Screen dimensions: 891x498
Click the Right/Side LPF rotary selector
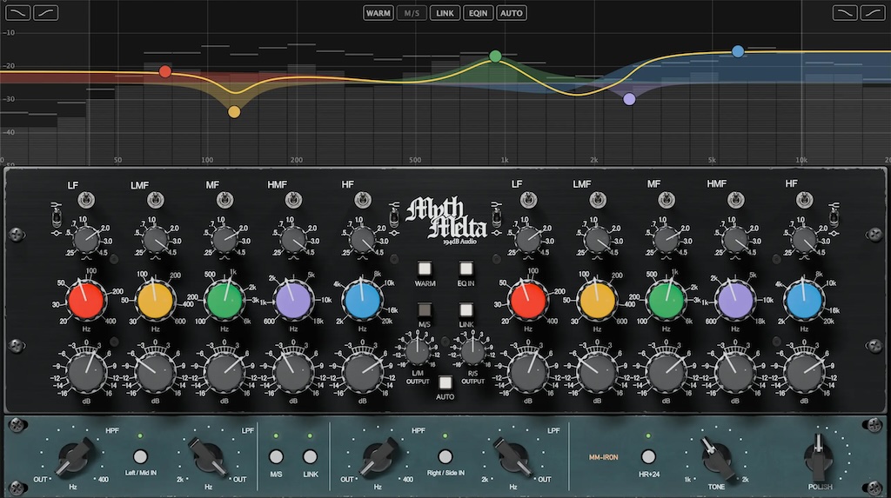513,456
